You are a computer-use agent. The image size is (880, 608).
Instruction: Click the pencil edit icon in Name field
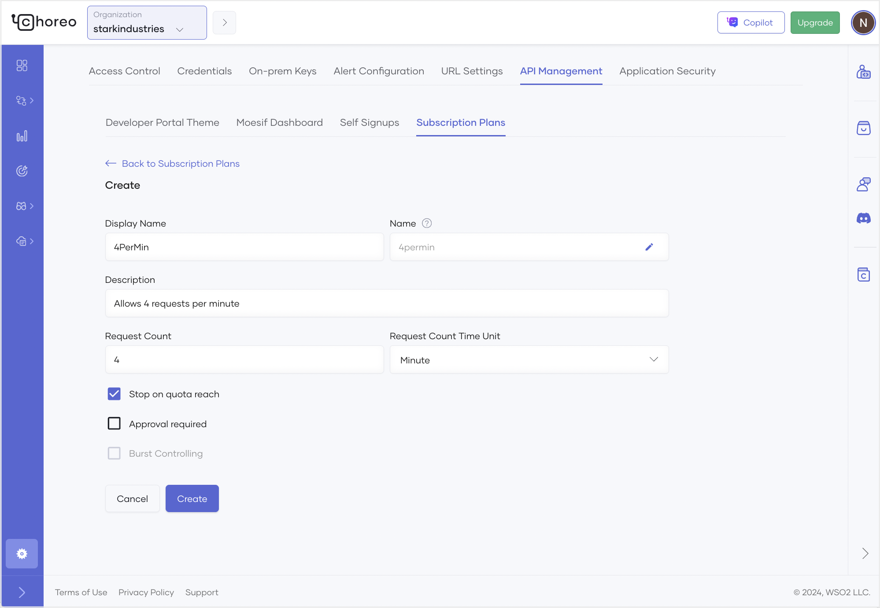point(649,247)
